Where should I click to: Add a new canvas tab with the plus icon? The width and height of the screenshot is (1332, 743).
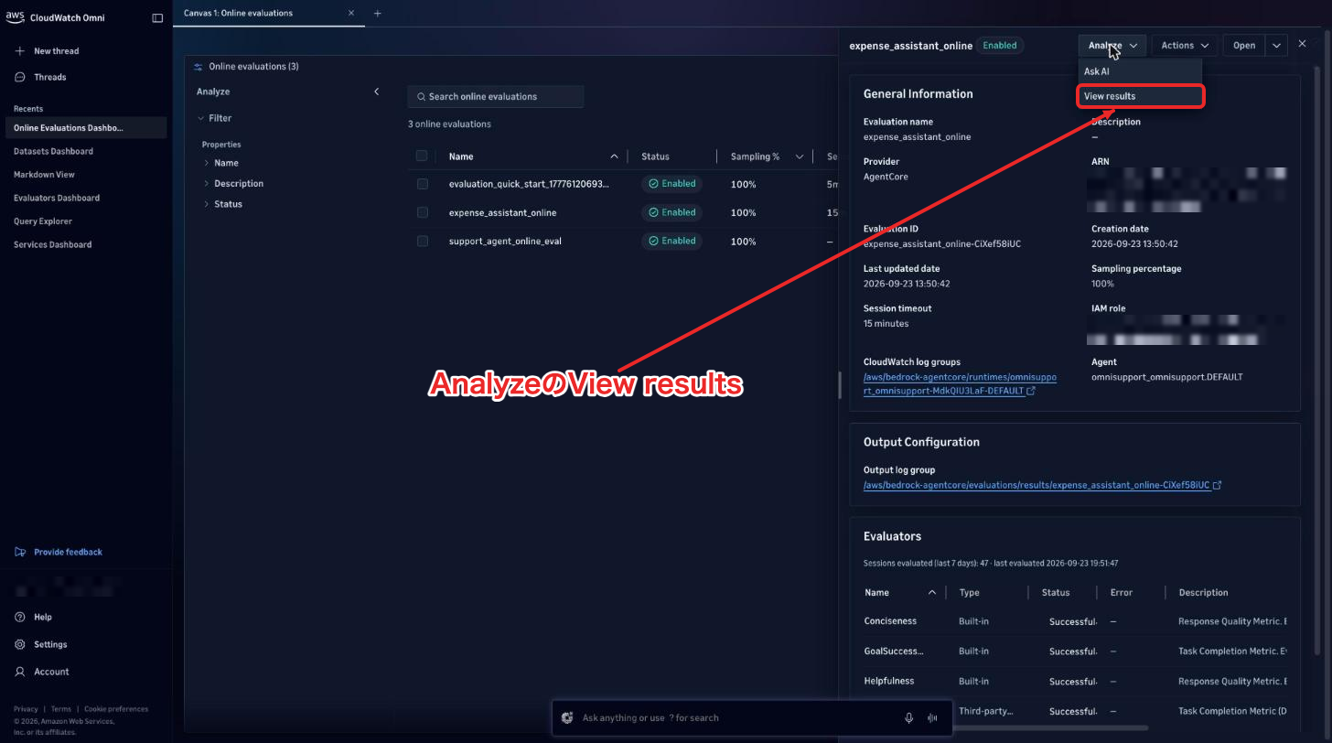tap(378, 13)
